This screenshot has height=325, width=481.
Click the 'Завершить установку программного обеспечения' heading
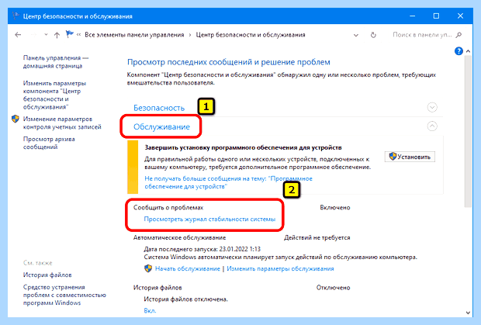(243, 147)
